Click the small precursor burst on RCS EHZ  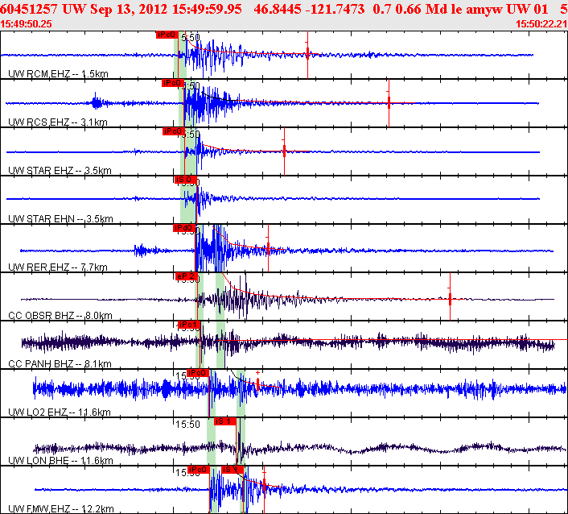97,102
